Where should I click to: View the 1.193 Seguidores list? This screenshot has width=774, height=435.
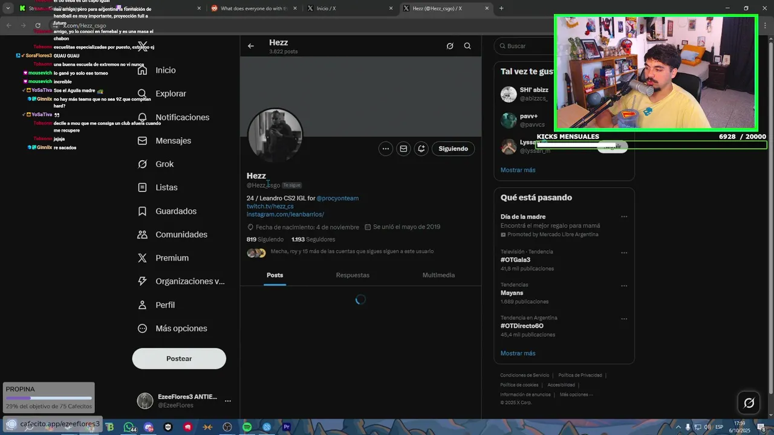313,239
